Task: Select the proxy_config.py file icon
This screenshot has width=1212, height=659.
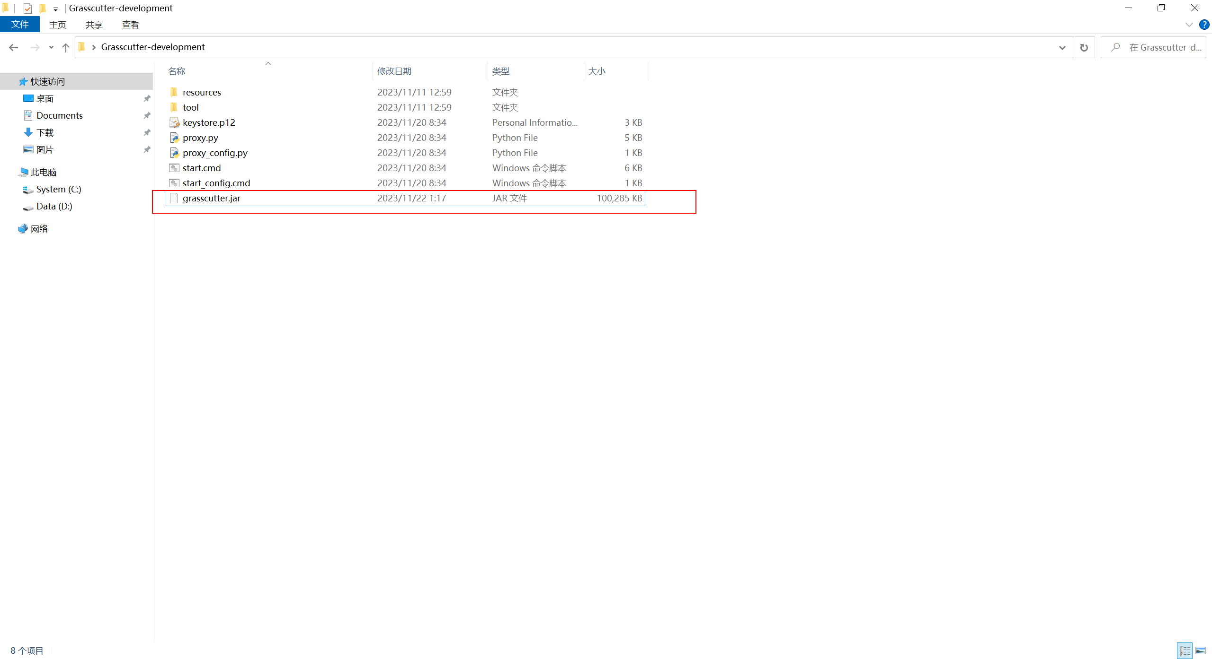Action: [174, 153]
